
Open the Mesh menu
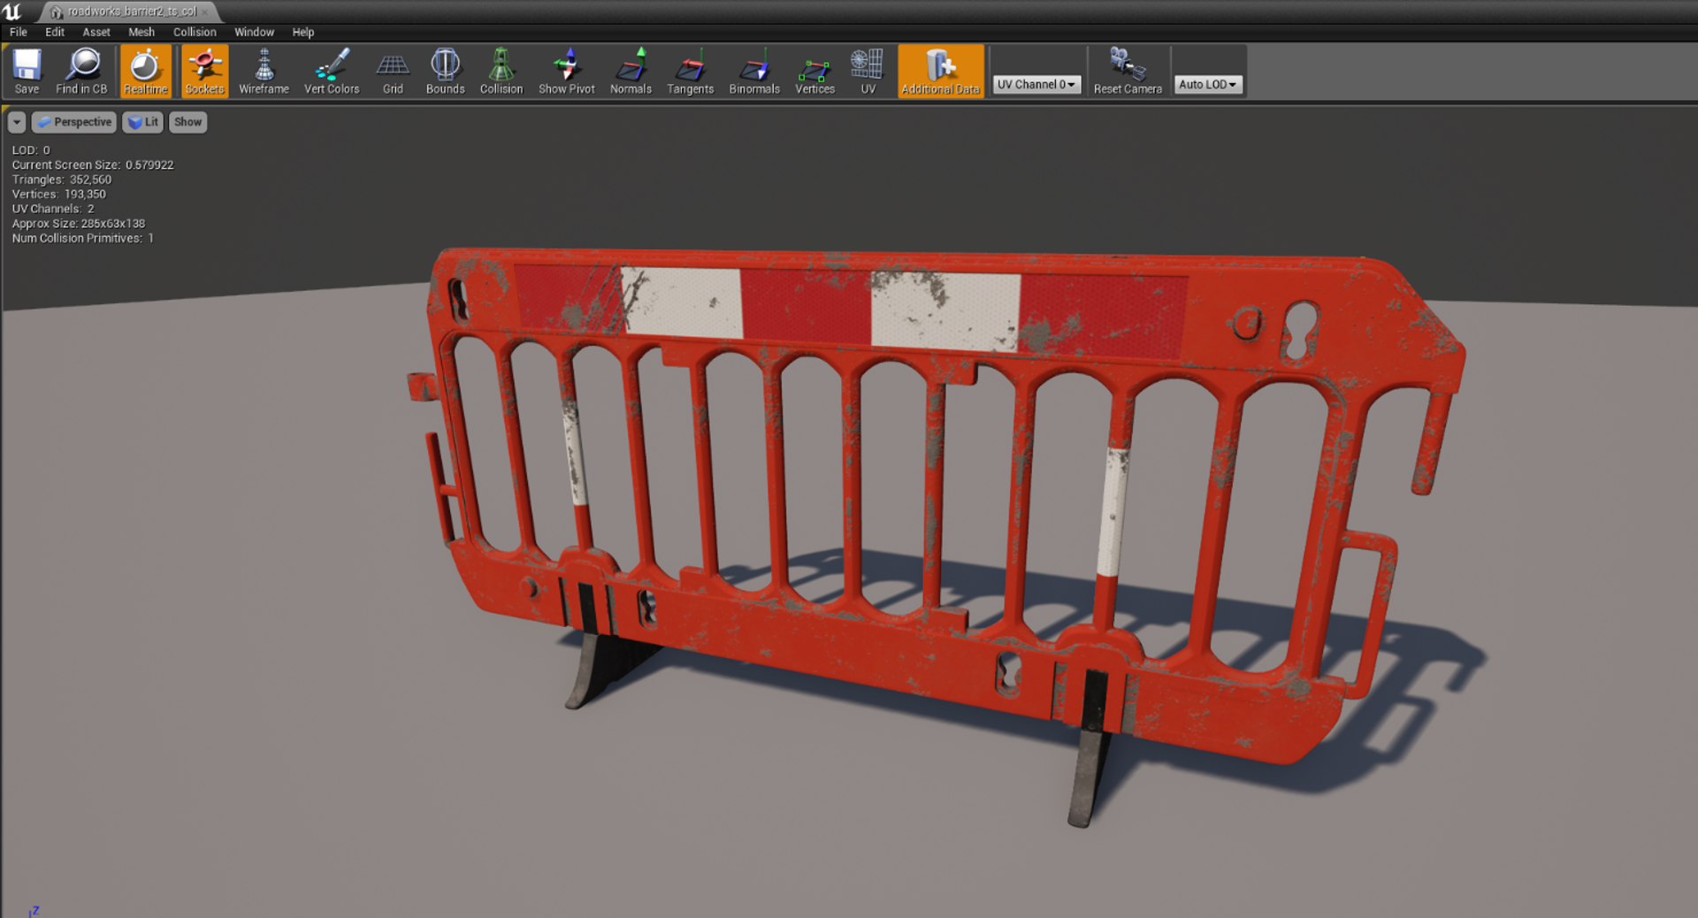(x=141, y=32)
